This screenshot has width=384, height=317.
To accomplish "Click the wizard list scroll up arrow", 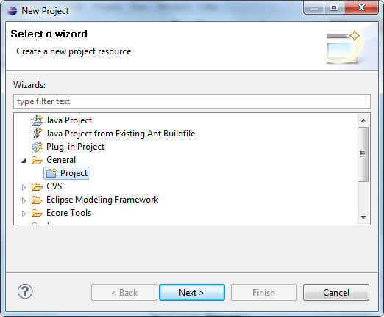I will [x=363, y=120].
